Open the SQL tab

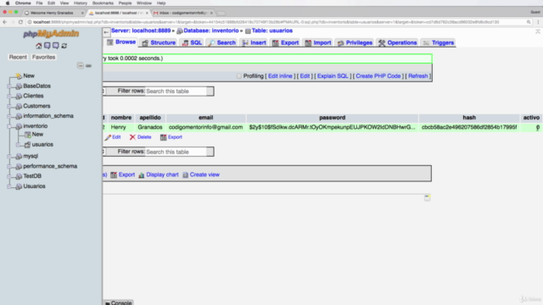click(x=192, y=43)
